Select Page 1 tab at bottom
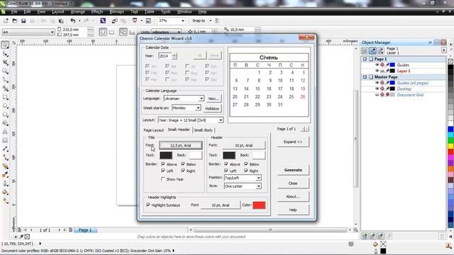 (85, 230)
